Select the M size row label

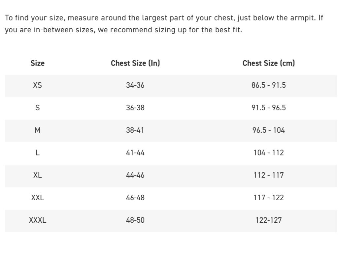point(38,130)
